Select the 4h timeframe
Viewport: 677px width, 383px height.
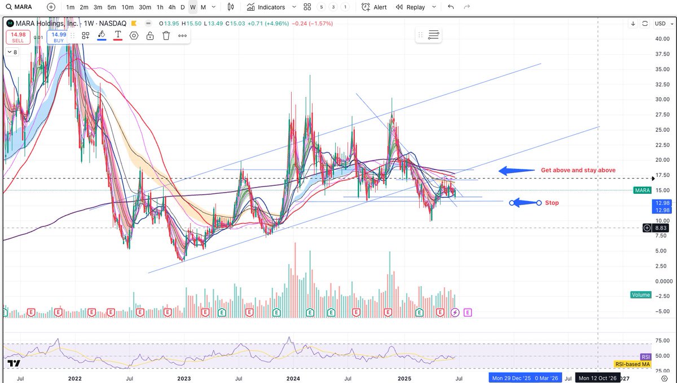[172, 7]
